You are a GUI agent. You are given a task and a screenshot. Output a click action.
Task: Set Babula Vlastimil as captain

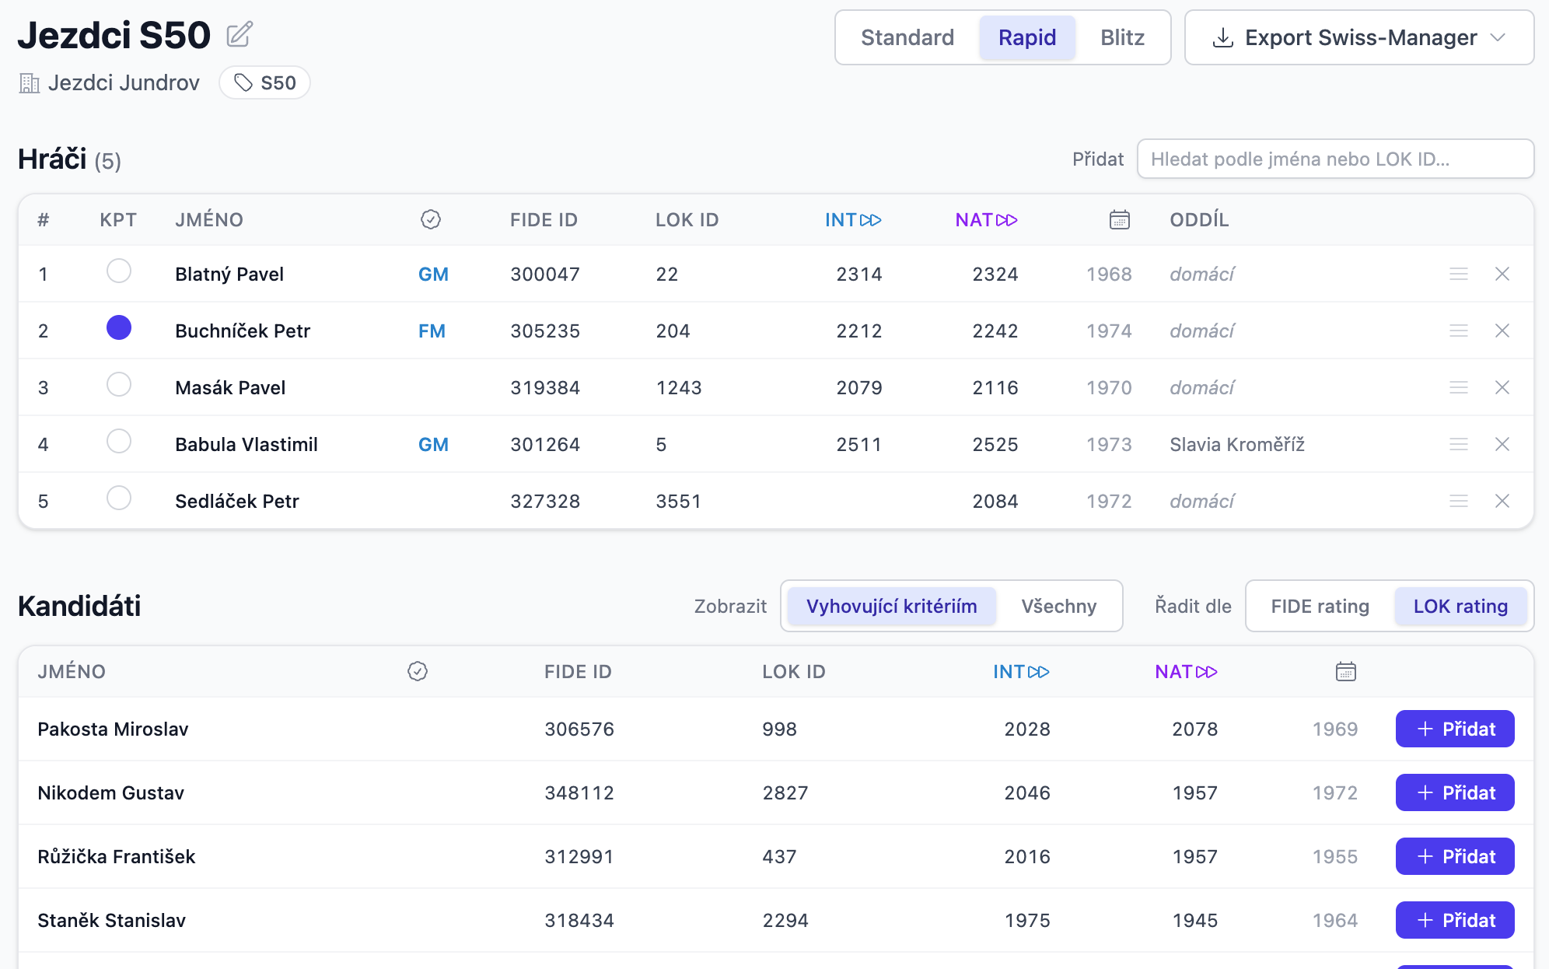click(x=119, y=442)
